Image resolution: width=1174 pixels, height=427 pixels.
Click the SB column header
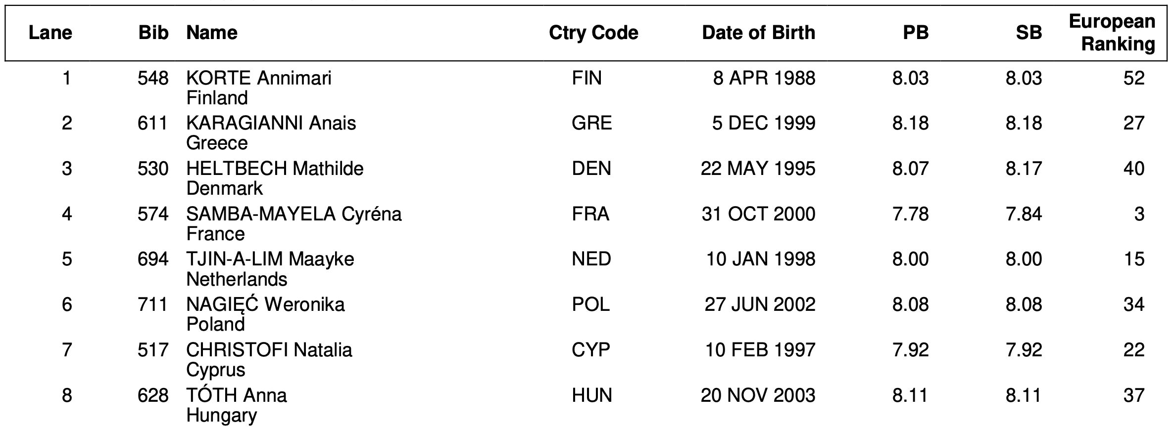coord(1029,33)
